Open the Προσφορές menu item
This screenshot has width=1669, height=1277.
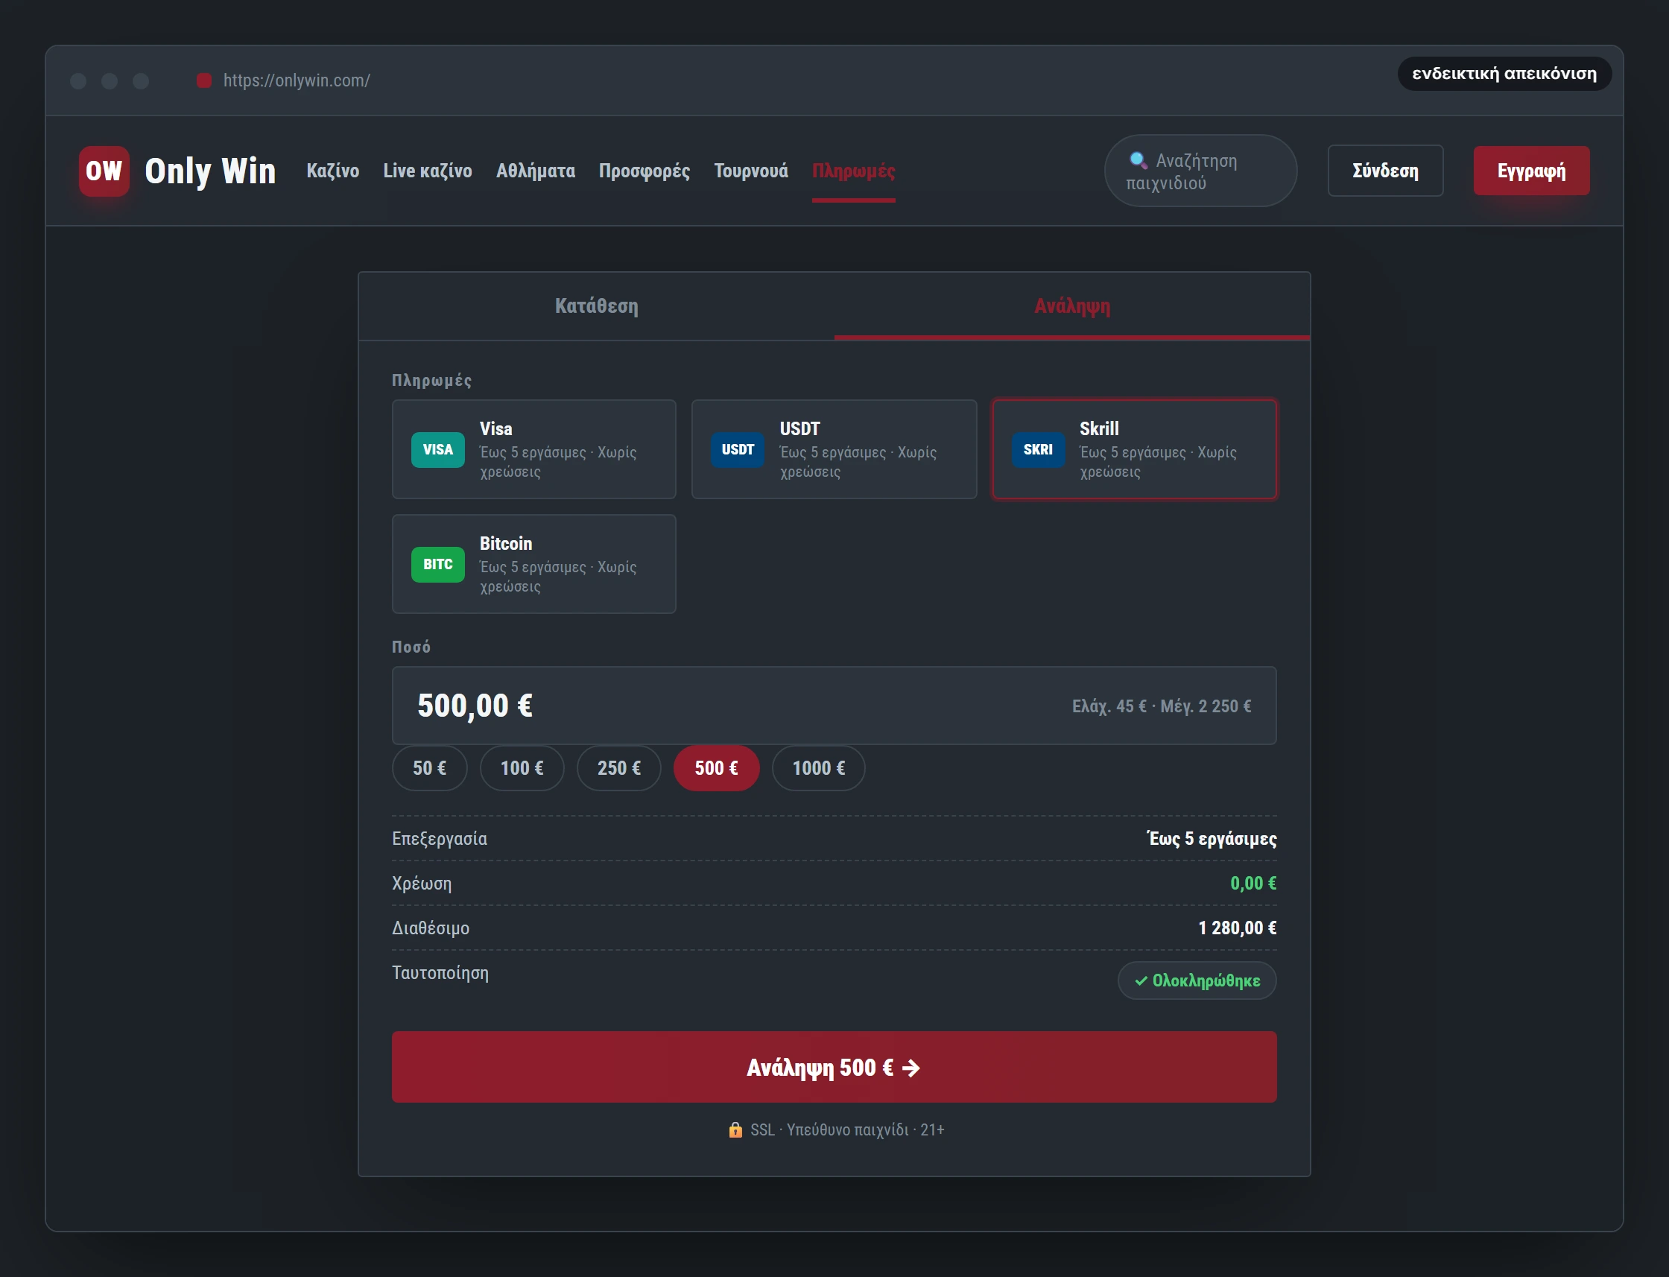[645, 171]
